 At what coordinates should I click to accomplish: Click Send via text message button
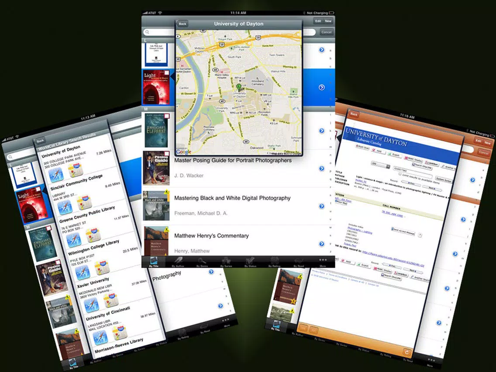point(403,231)
